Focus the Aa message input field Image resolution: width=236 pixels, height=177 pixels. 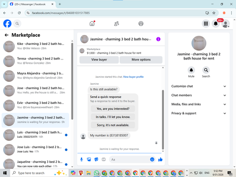click(x=129, y=160)
